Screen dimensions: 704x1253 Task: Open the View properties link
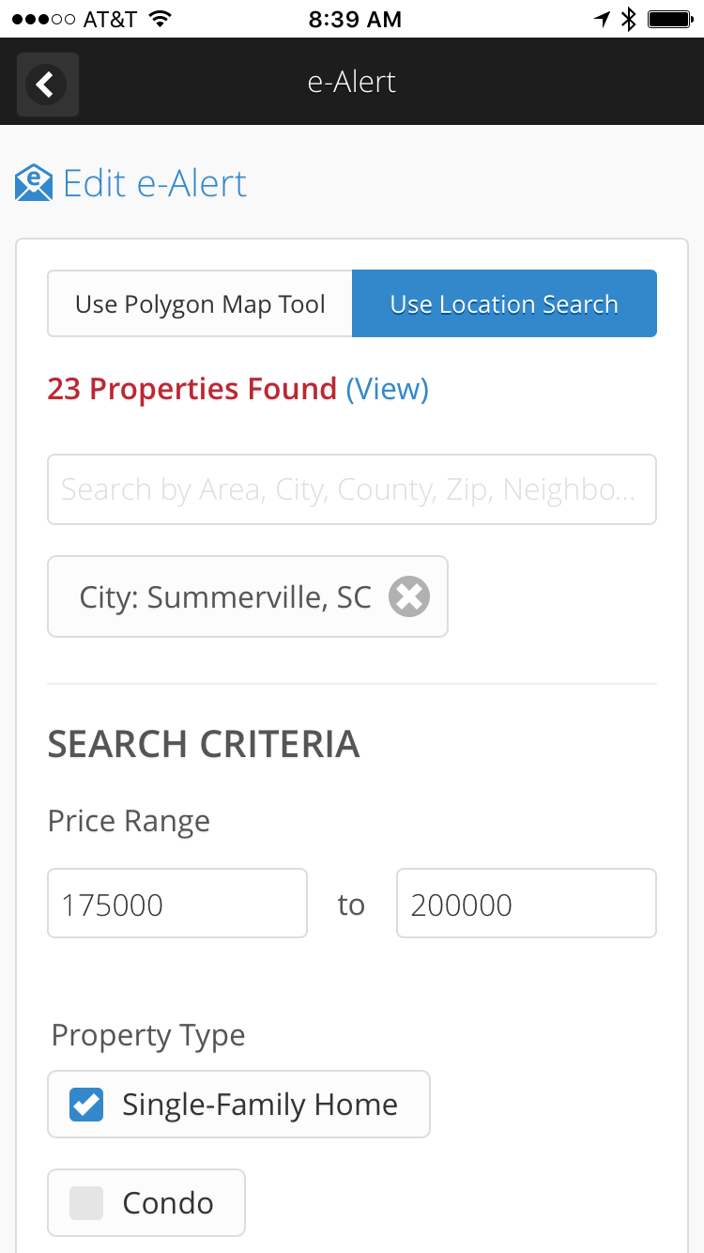388,389
